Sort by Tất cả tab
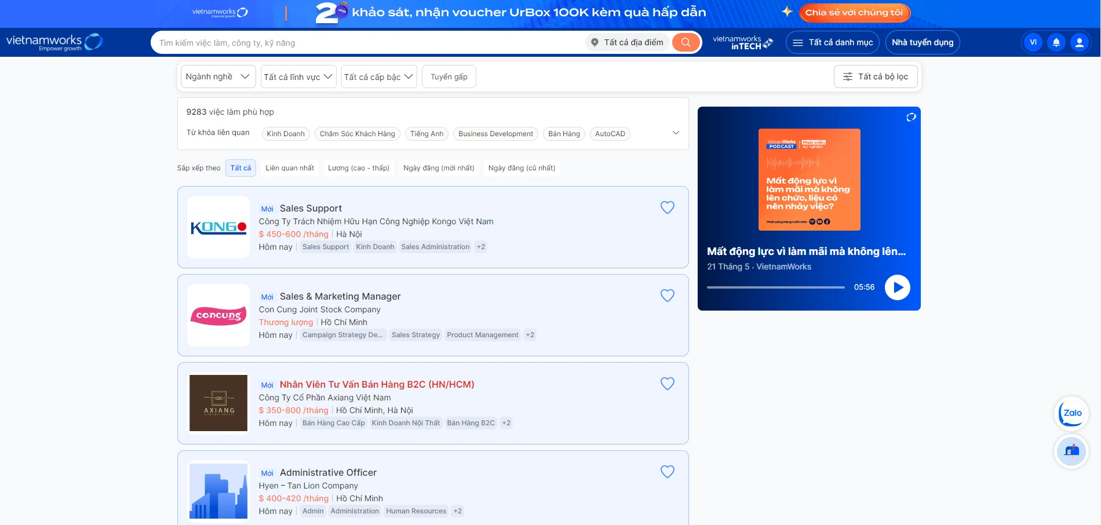This screenshot has width=1101, height=525. point(240,168)
